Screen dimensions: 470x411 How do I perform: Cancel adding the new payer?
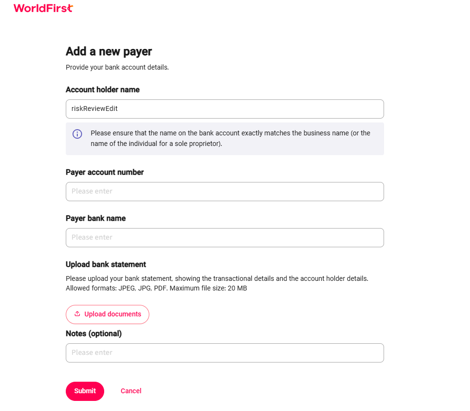coord(131,391)
